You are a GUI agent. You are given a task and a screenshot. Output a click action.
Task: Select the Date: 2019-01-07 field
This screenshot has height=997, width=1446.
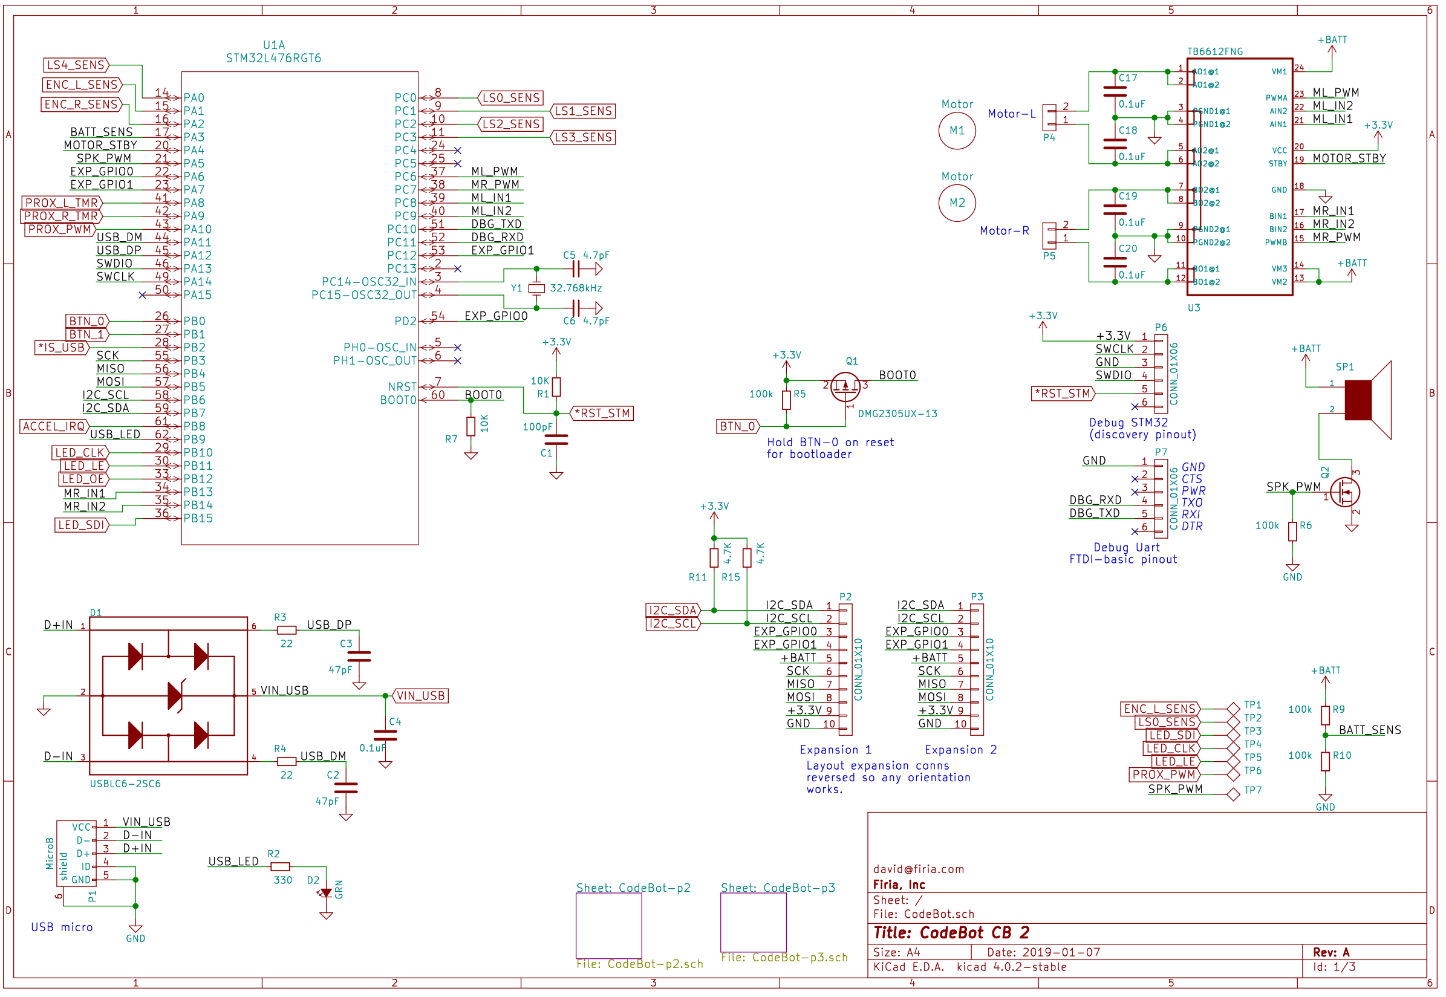tap(1044, 953)
